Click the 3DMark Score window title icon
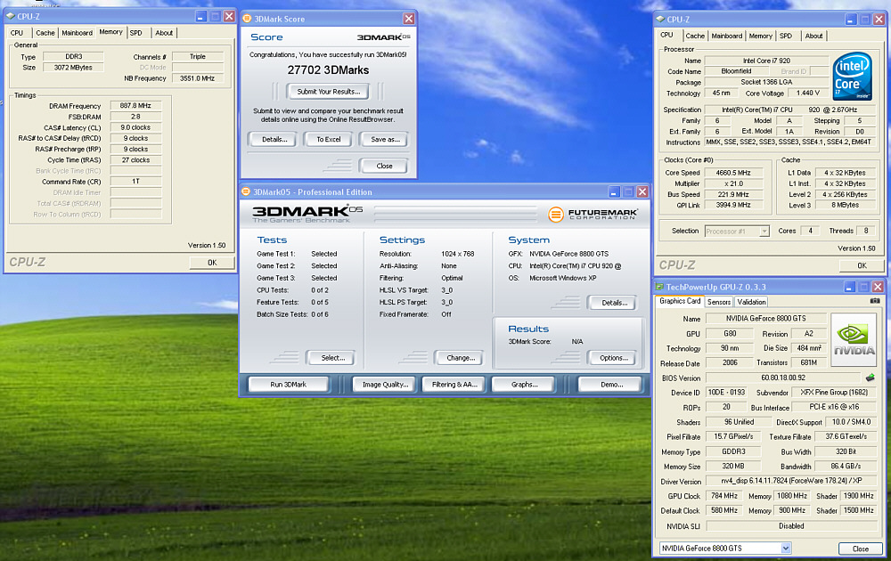Viewport: 891px width, 561px height. click(x=247, y=19)
